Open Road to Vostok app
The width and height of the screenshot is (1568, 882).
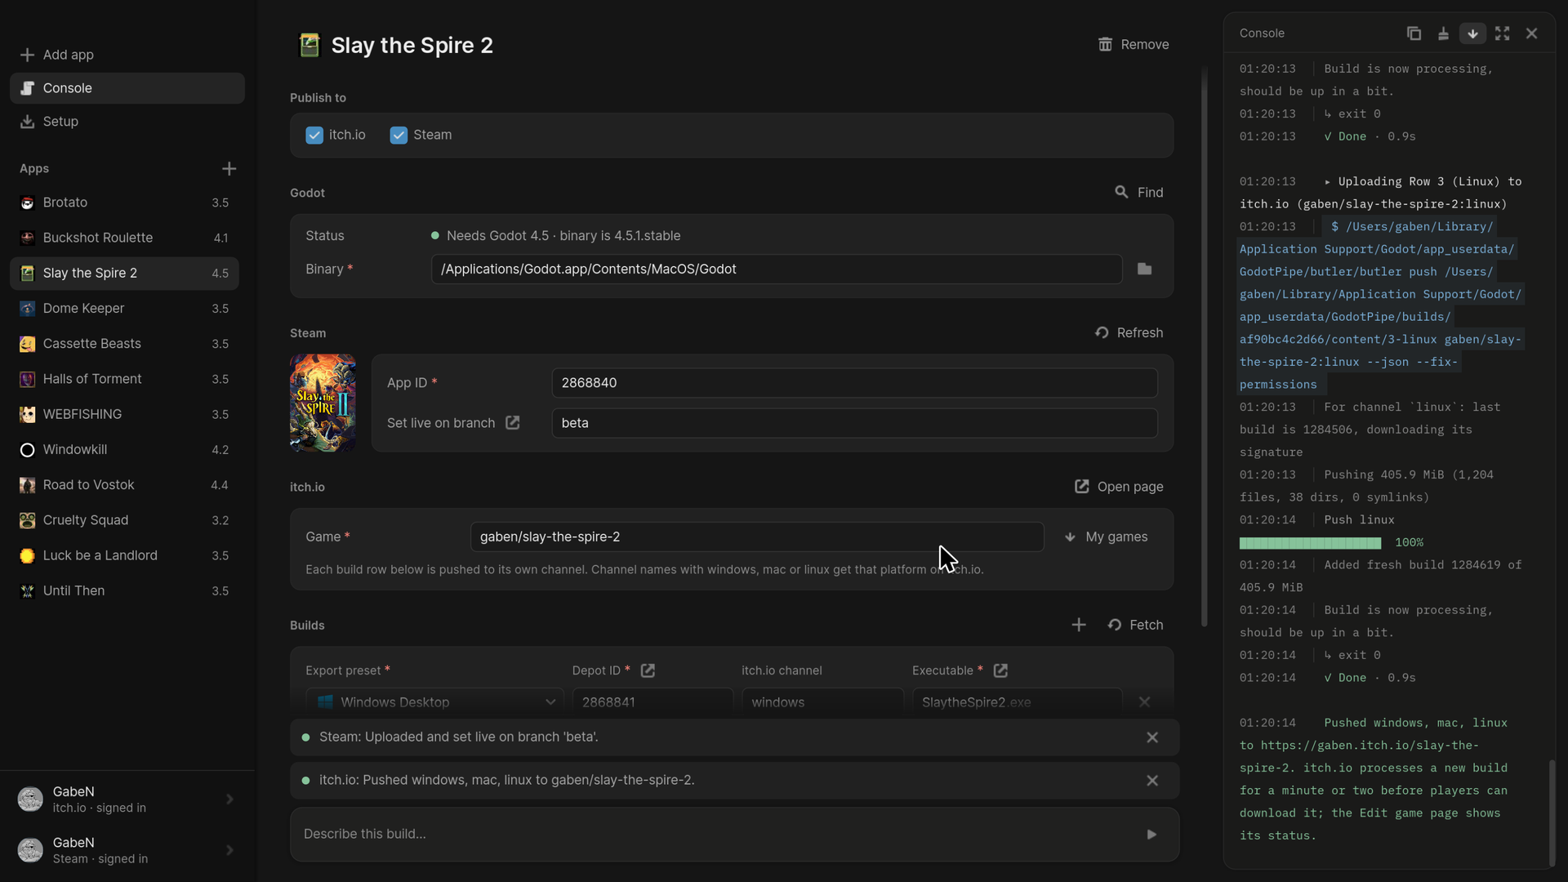124,485
